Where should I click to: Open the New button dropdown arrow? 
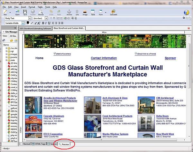(10, 13)
